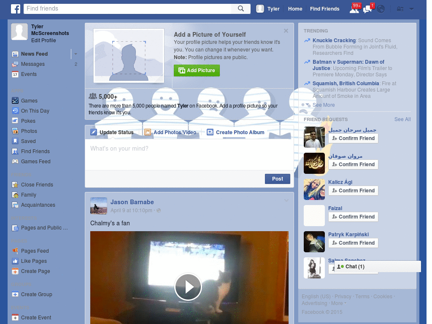This screenshot has height=324, width=432.
Task: Open the Chat (1) bar
Action: pyautogui.click(x=378, y=267)
